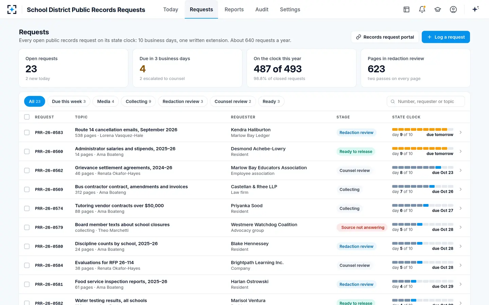Open the chevron for Route 14 cancellation emails
This screenshot has height=305, width=489.
pos(460,133)
